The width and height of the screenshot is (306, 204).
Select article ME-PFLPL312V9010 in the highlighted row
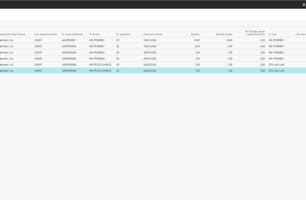click(x=100, y=70)
